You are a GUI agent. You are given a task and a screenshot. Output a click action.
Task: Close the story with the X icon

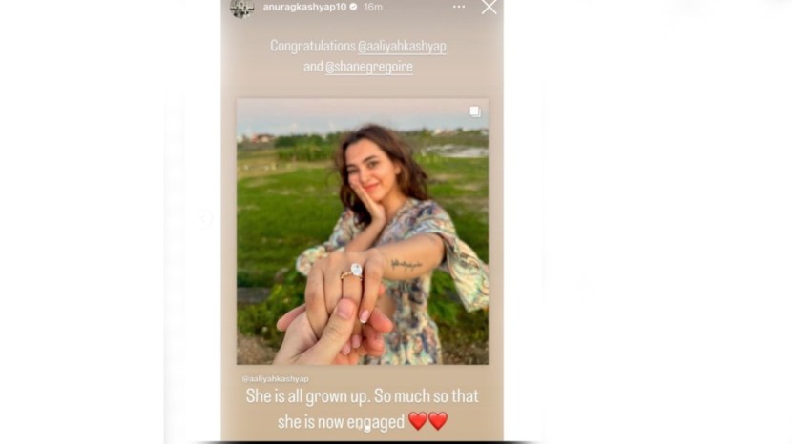(x=489, y=7)
